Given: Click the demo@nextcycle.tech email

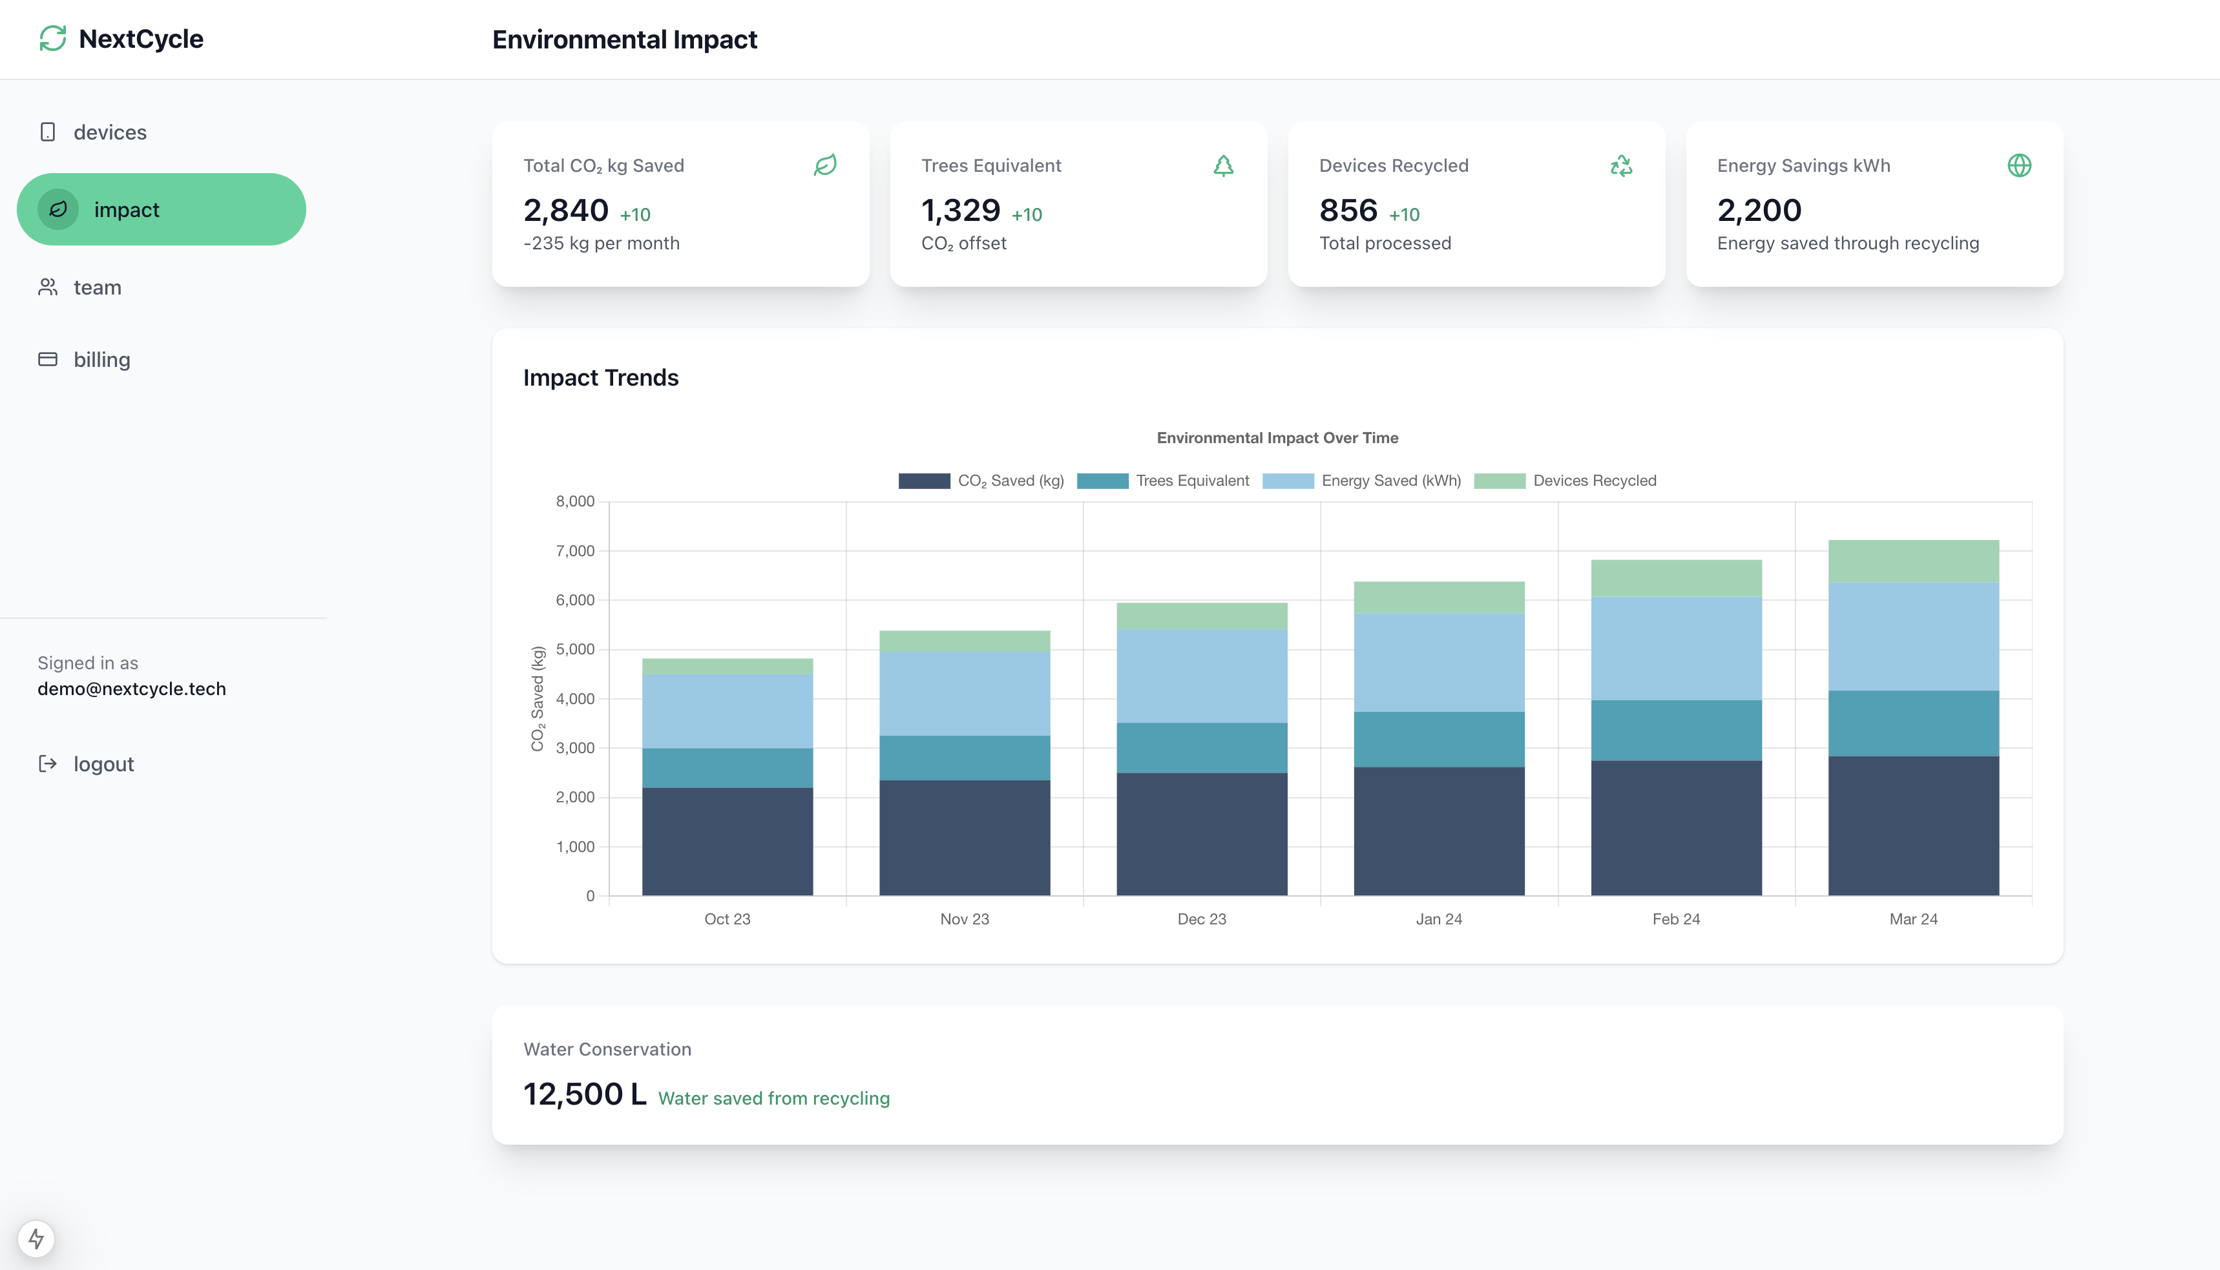Looking at the screenshot, I should point(132,688).
